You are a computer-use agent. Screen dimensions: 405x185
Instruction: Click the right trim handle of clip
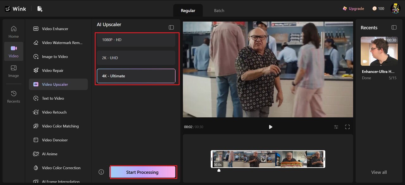click(x=324, y=159)
